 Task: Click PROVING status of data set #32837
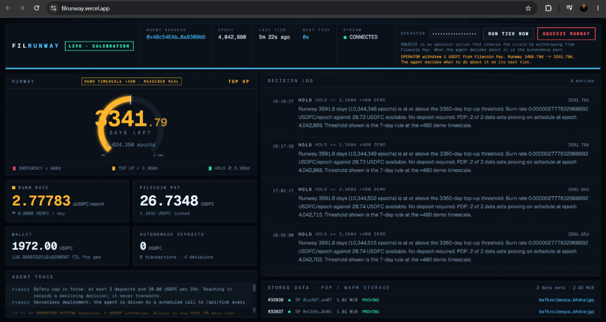pyautogui.click(x=370, y=311)
